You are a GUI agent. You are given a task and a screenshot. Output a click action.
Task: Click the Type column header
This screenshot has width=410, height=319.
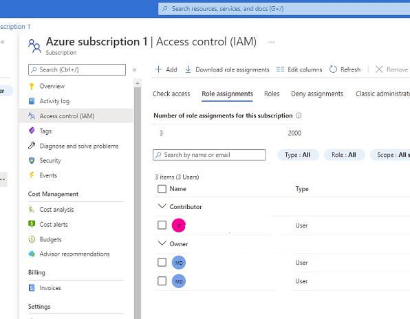pos(302,189)
